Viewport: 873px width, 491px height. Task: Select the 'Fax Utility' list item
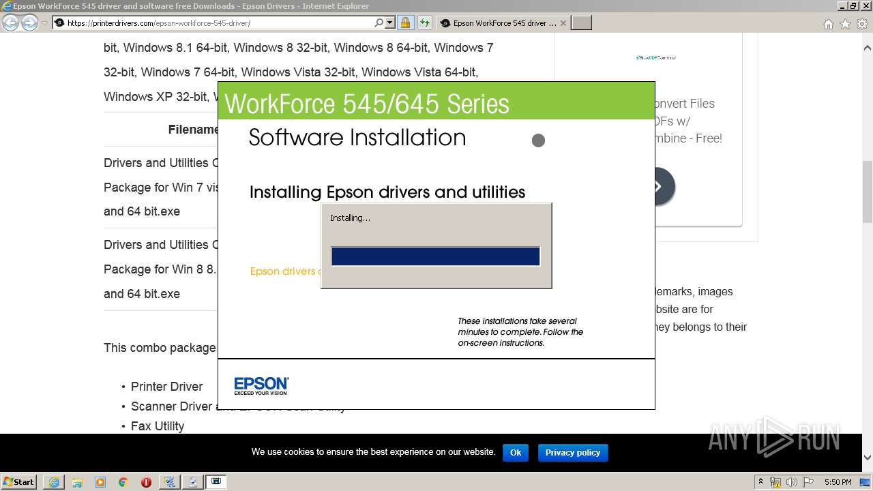tap(158, 426)
